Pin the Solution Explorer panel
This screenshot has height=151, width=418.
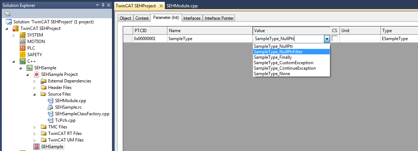coord(103,5)
